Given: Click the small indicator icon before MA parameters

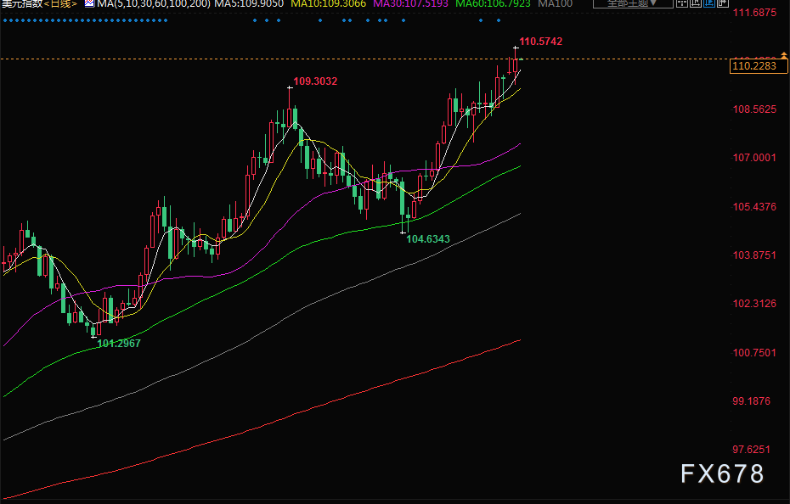Looking at the screenshot, I should [89, 4].
